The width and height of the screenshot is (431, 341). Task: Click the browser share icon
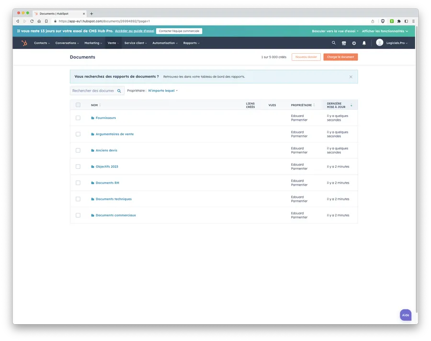pos(373,21)
